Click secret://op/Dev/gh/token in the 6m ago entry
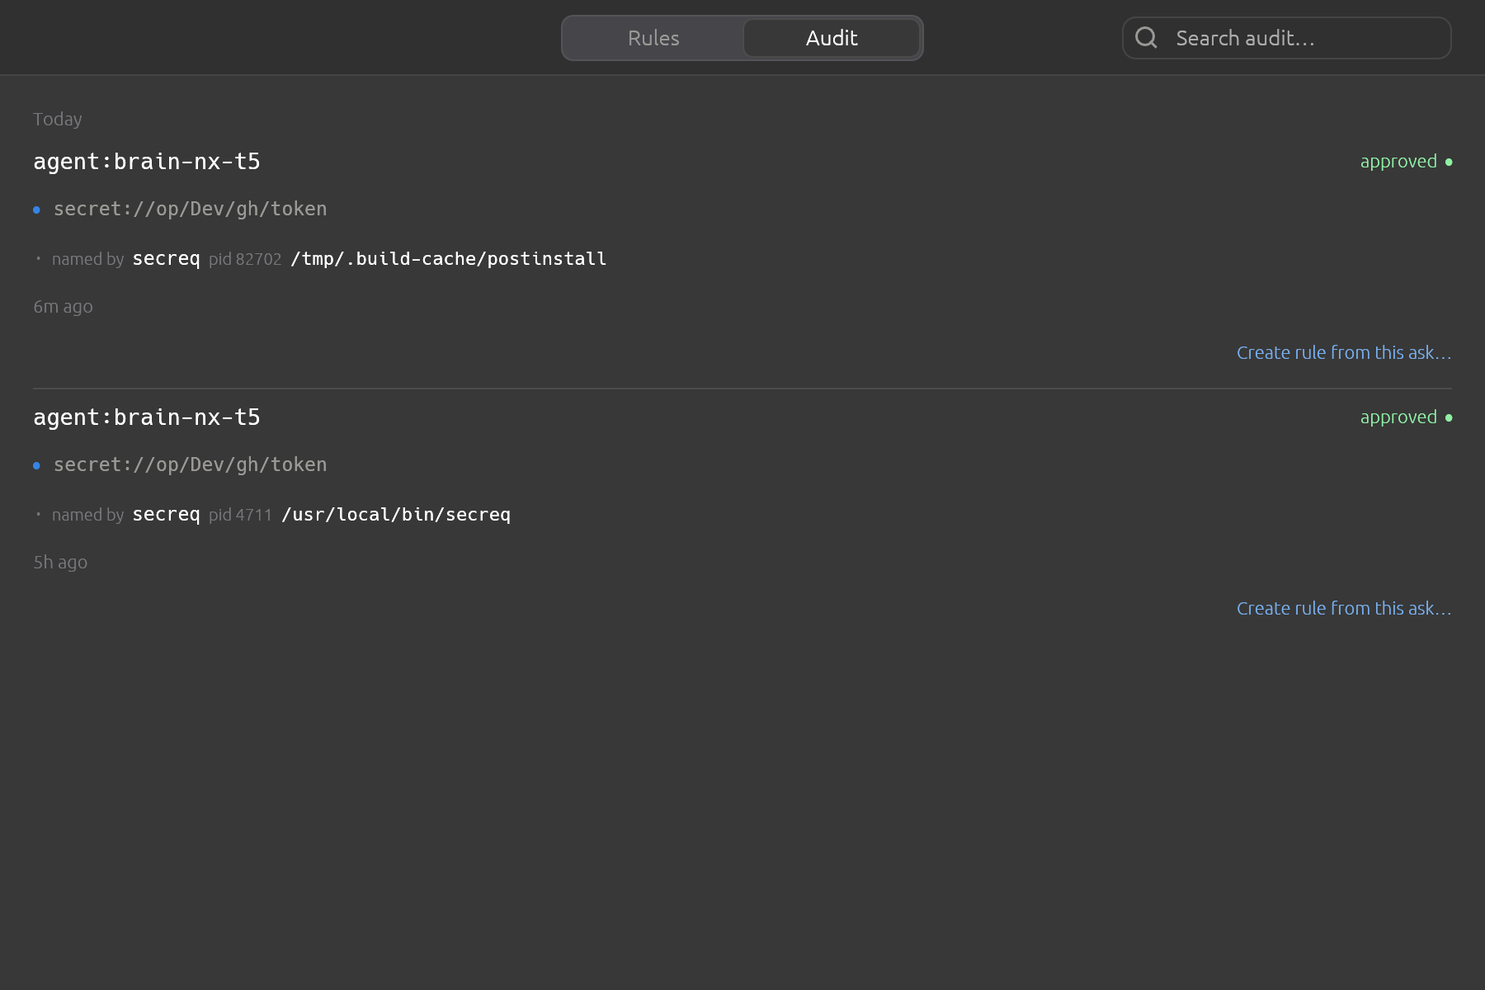The image size is (1485, 990). (x=190, y=210)
